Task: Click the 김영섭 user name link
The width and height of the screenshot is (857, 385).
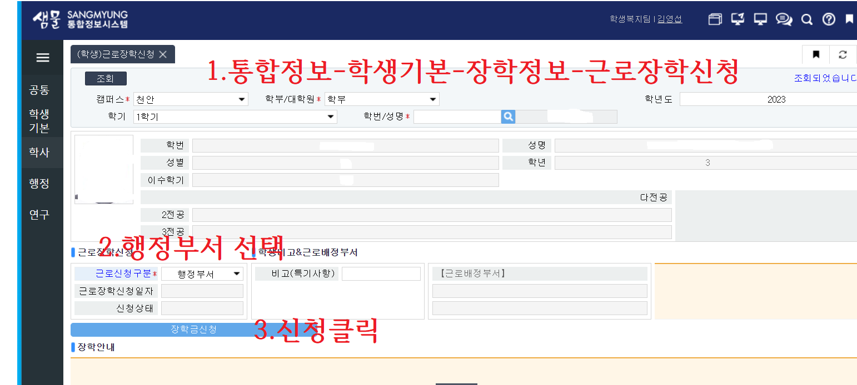Action: 670,19
